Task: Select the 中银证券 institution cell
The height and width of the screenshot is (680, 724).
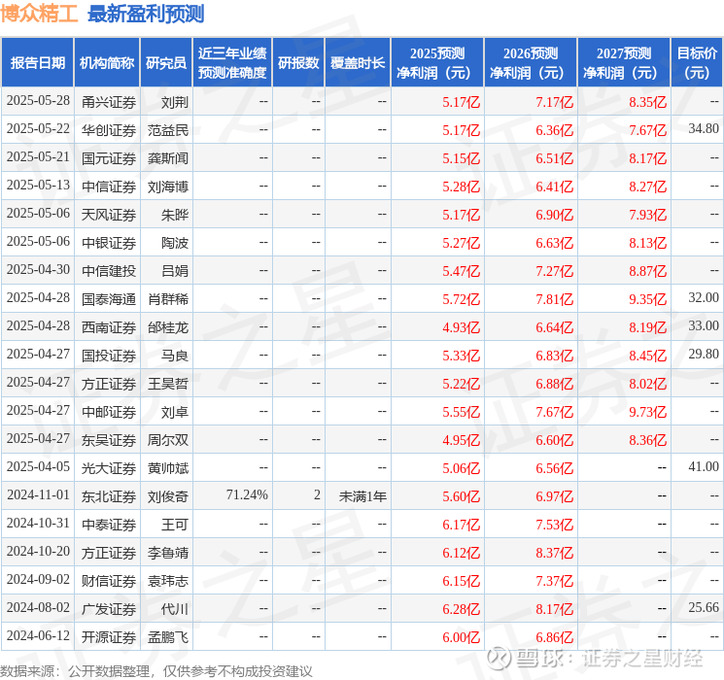Action: pos(109,243)
